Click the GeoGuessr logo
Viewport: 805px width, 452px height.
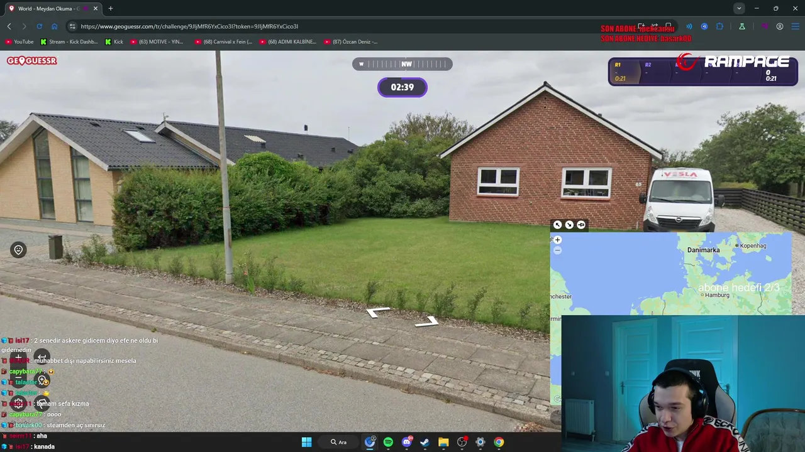click(32, 61)
